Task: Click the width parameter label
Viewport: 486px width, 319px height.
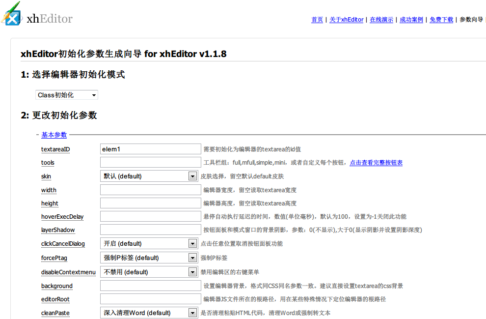Action: [49, 190]
